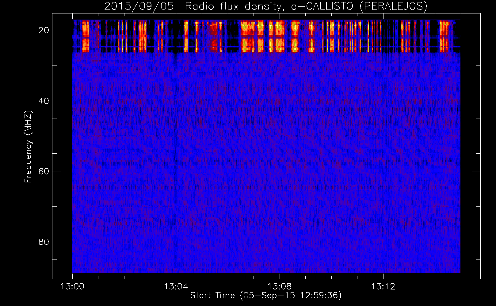
Task: Click the 'Start Time (05-Sep-15 12:59:36)' label
Action: [x=266, y=295]
